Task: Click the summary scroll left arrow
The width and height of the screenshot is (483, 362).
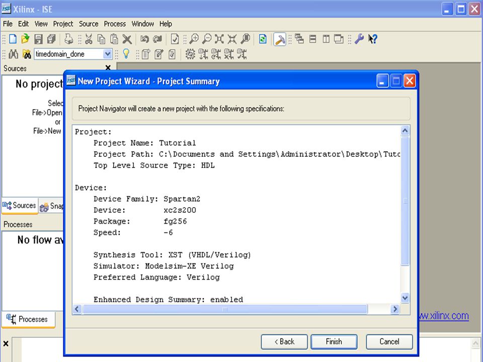Action: point(77,309)
